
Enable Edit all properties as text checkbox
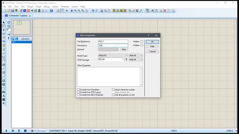pos(113,95)
